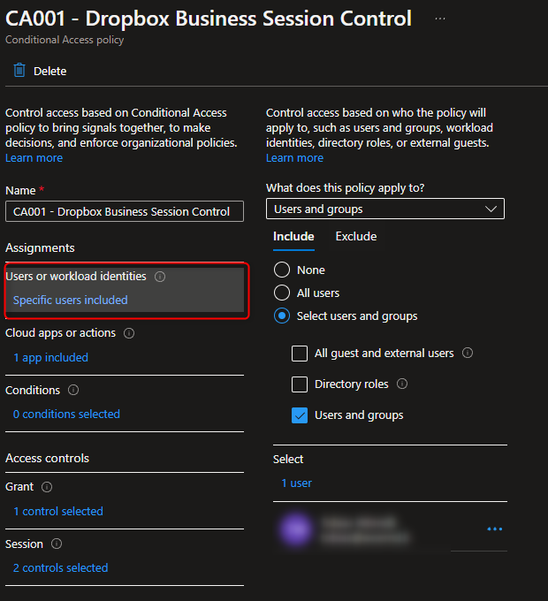
Task: Check All guest and external users checkbox
Action: (x=300, y=354)
